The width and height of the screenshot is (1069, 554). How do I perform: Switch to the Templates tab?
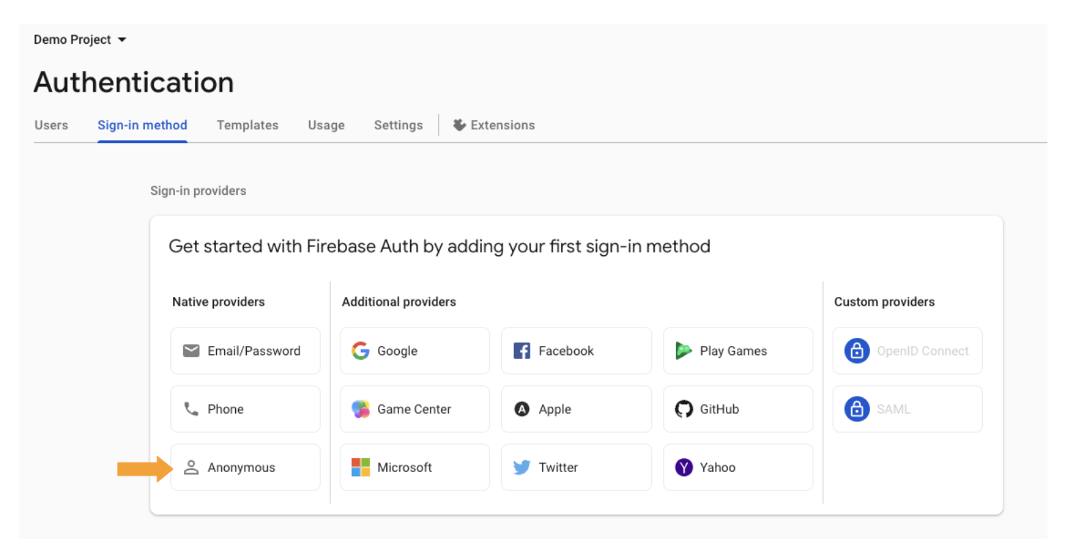tap(247, 125)
